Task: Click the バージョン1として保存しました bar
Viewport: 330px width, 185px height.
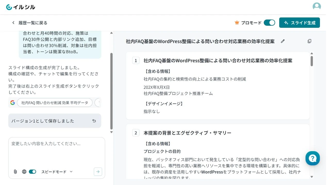Action: pyautogui.click(x=55, y=121)
